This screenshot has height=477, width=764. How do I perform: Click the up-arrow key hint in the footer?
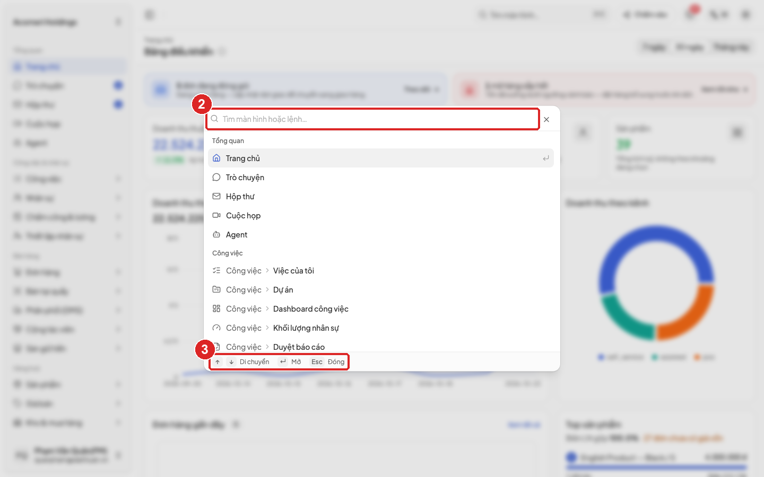tap(218, 362)
